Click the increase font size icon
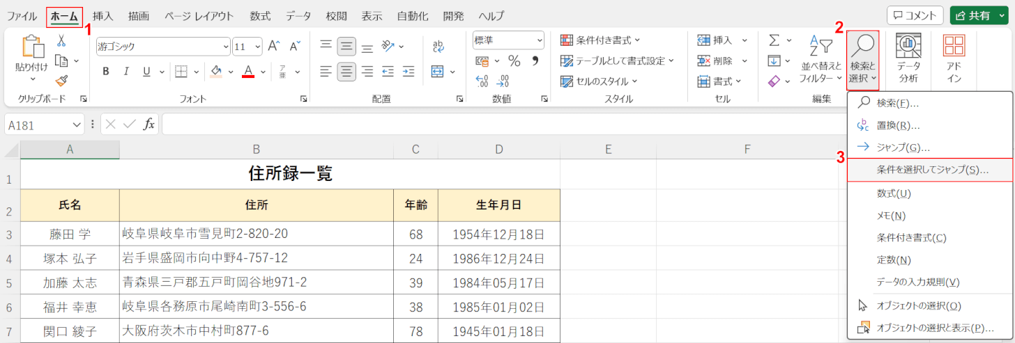The height and width of the screenshot is (343, 1015). [x=274, y=46]
